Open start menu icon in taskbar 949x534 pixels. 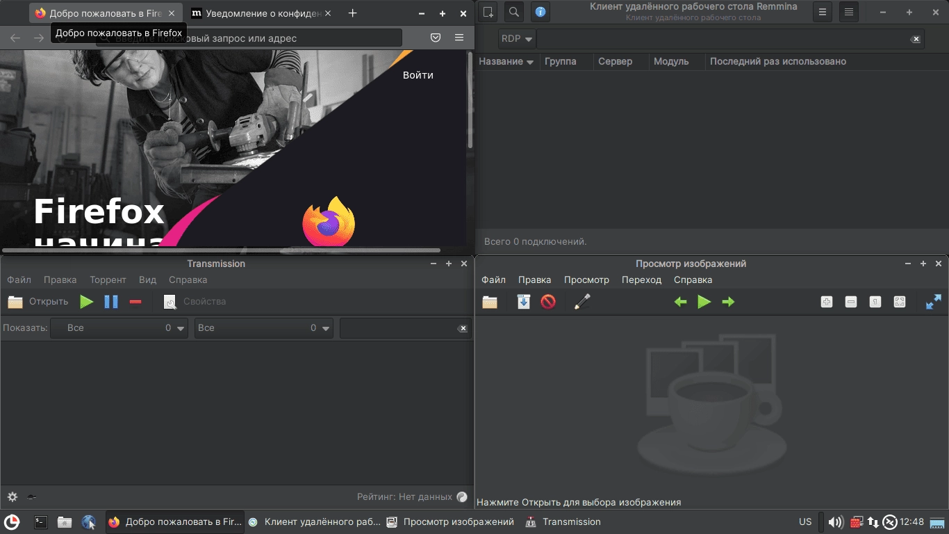[12, 521]
